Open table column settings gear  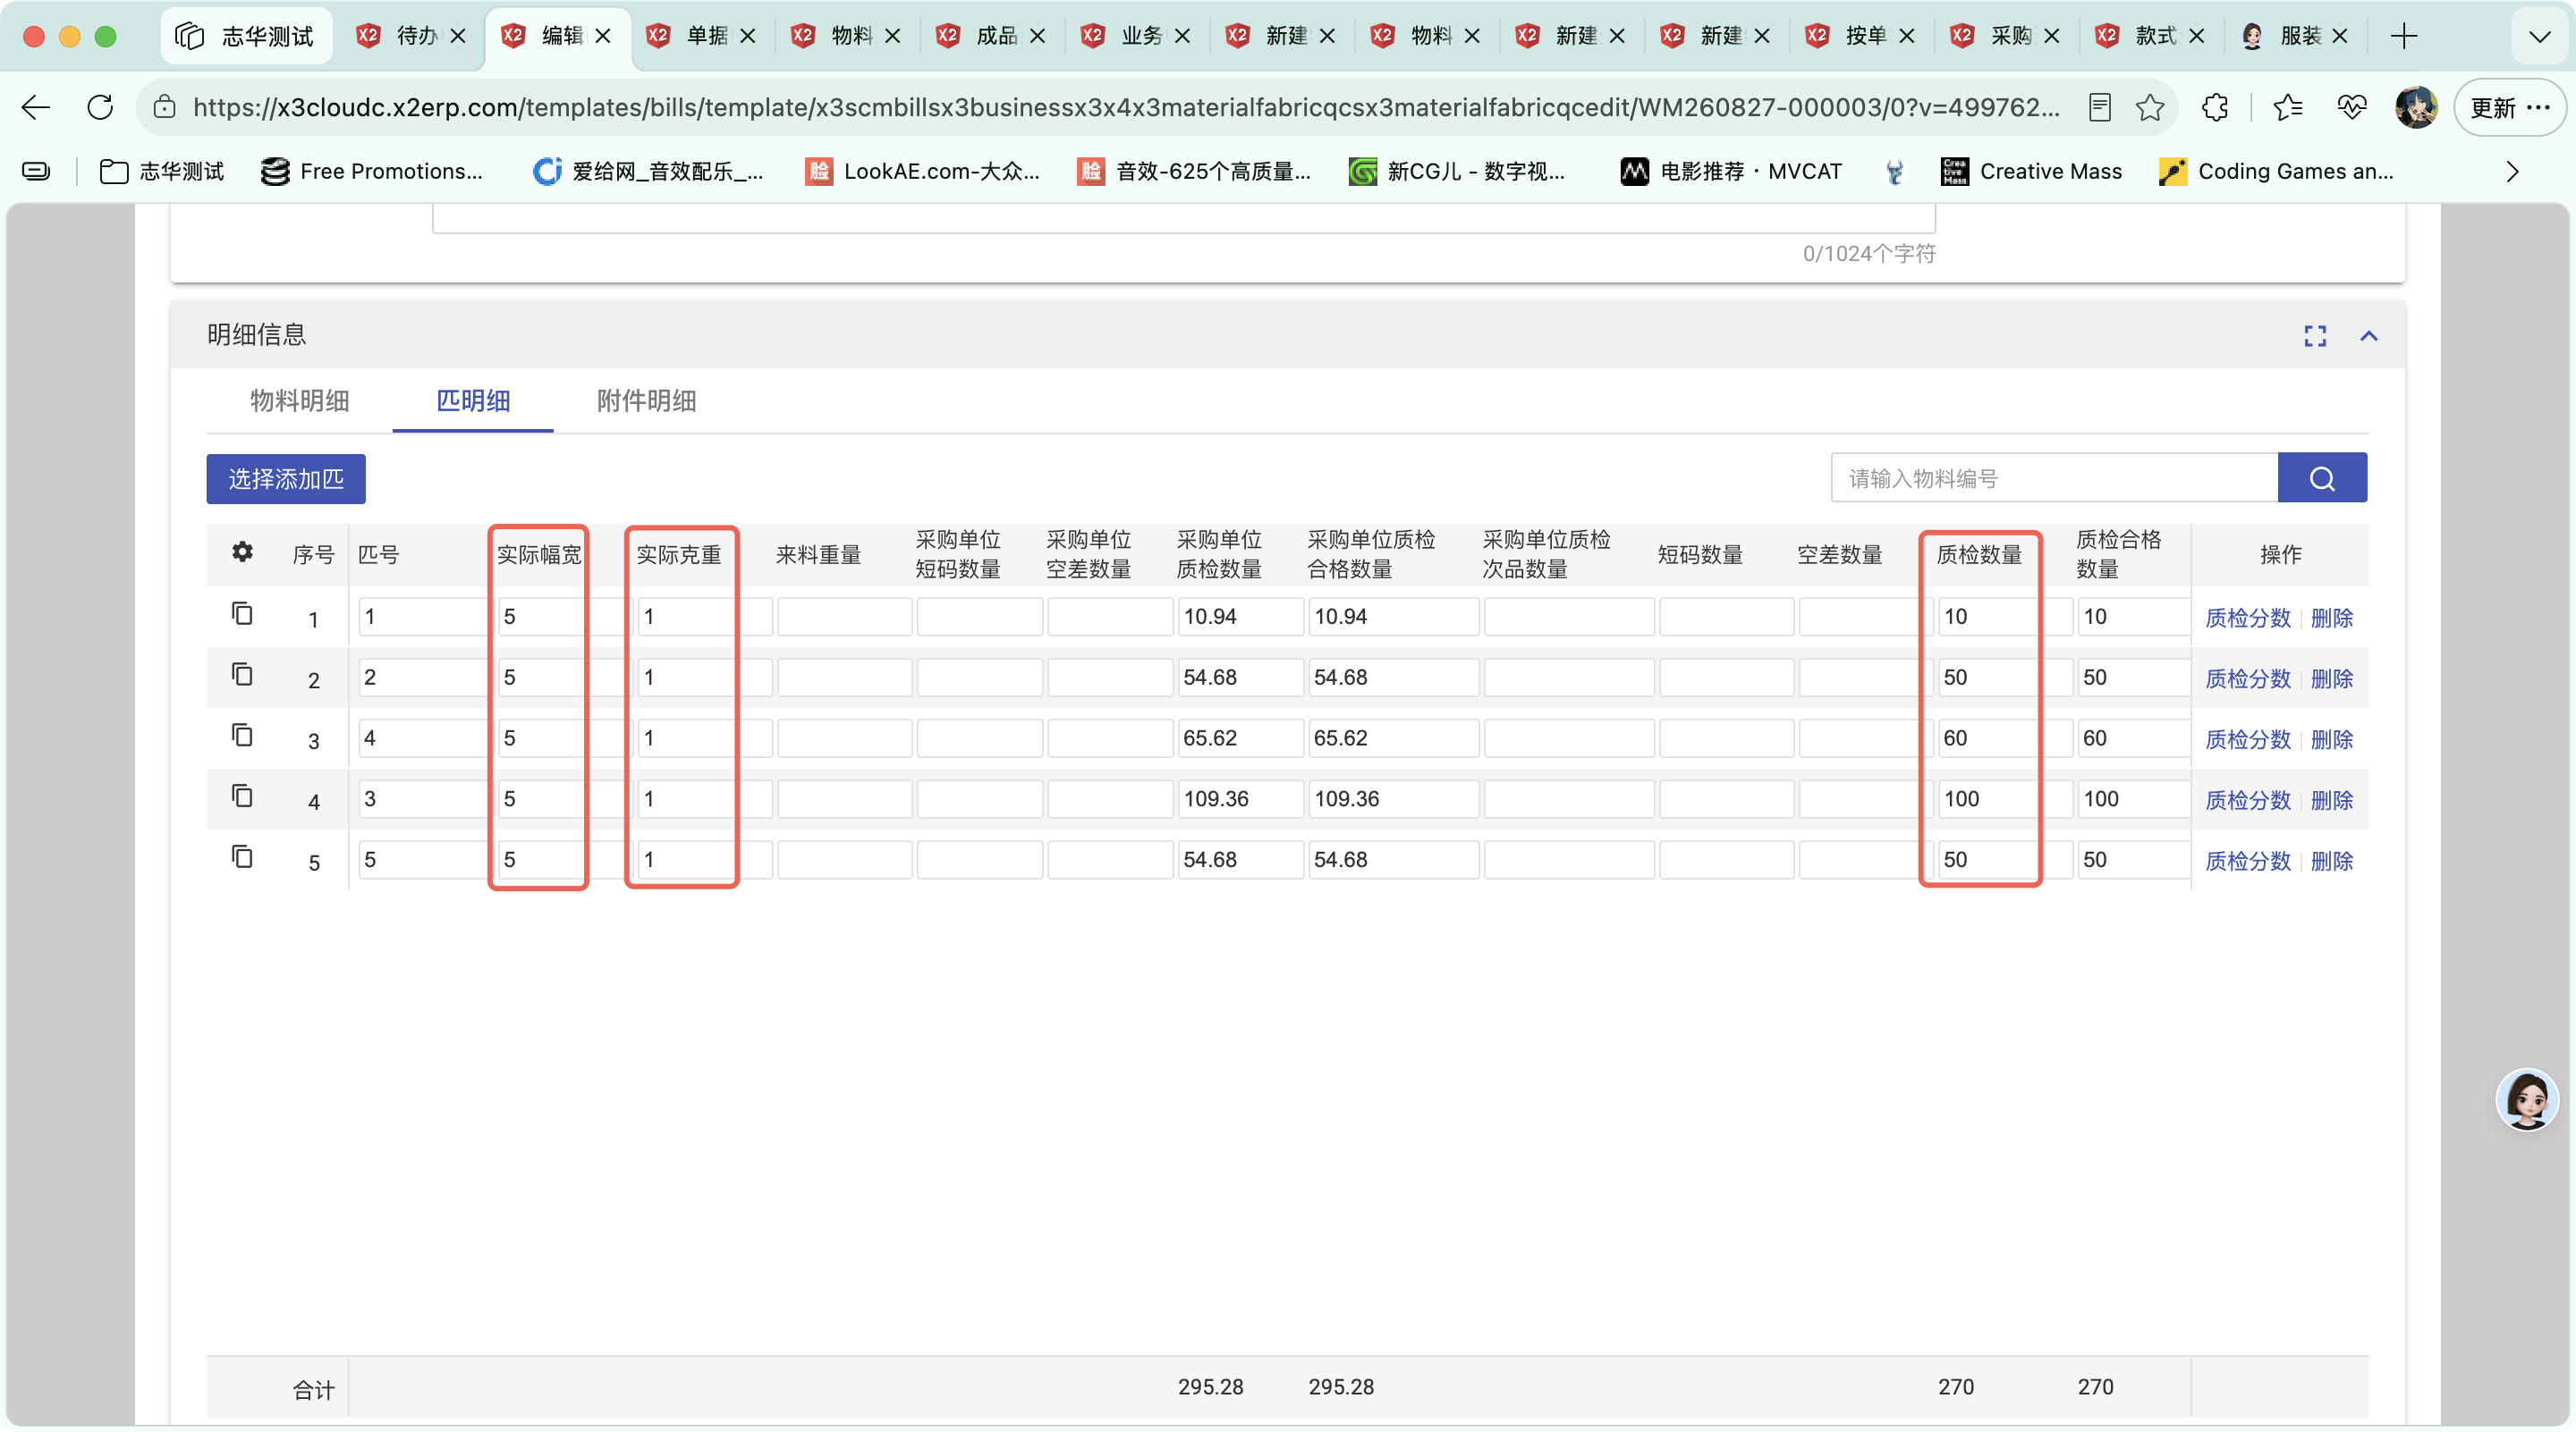[242, 552]
